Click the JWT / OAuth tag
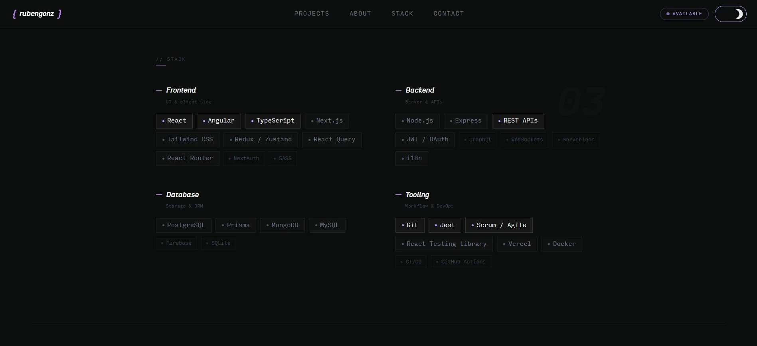 tap(425, 140)
